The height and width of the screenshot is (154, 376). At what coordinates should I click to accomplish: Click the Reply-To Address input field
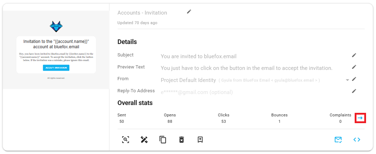[197, 92]
